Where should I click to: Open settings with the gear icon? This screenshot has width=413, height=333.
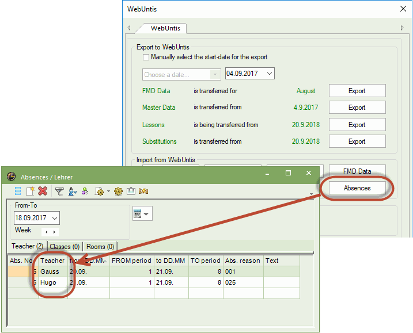pyautogui.click(x=118, y=191)
